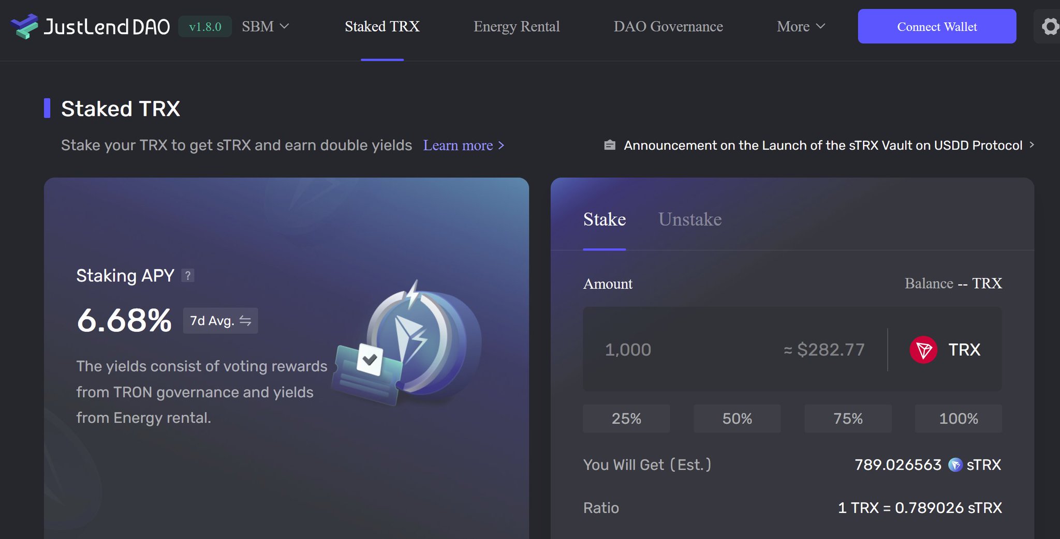Switch to the Unstake tab
The height and width of the screenshot is (539, 1060).
(690, 219)
